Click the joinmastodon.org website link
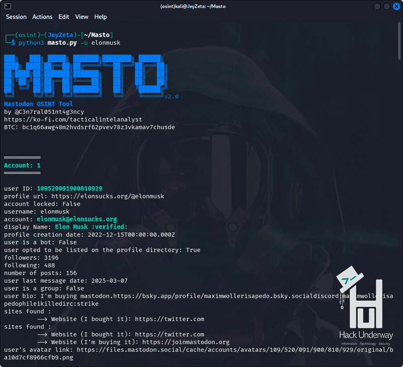Screen dimensions: 403x367 186,342
